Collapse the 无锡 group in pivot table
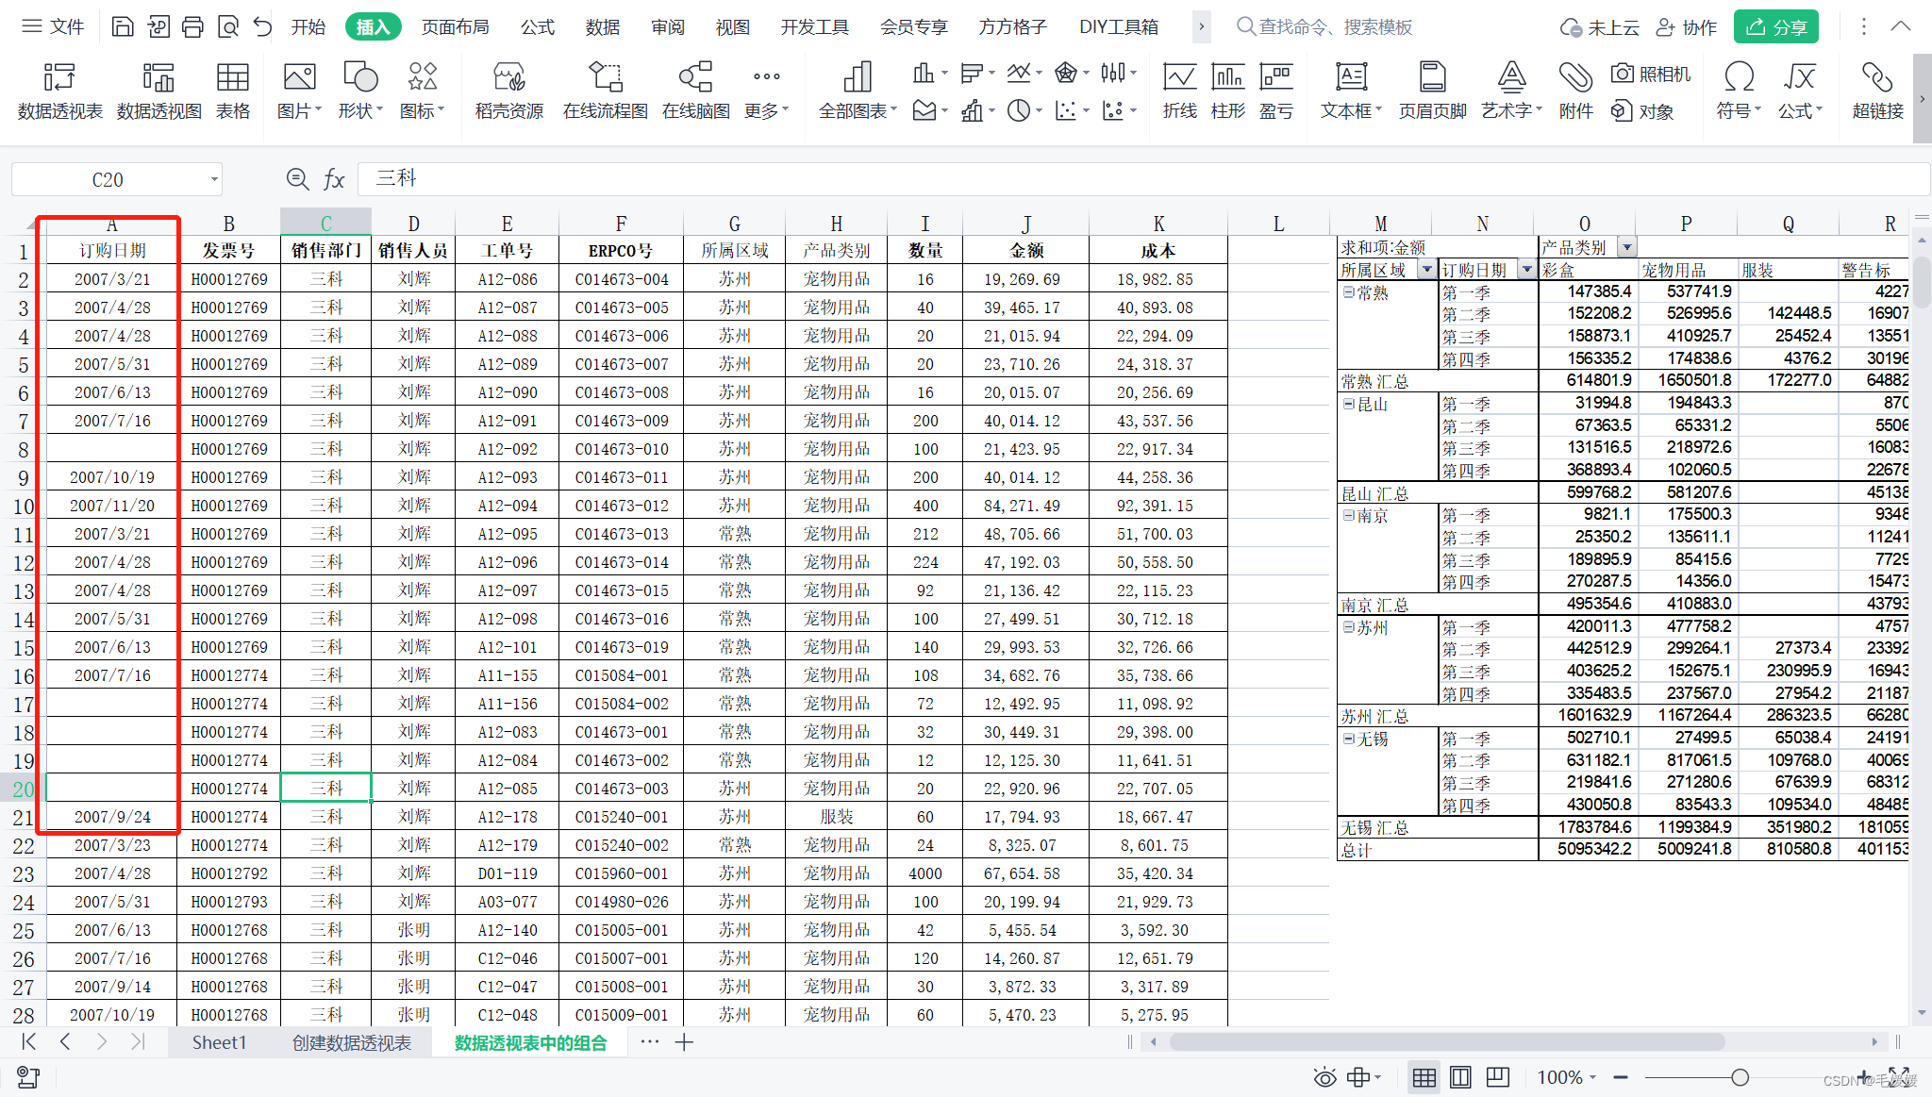Image resolution: width=1932 pixels, height=1097 pixels. 1348,739
